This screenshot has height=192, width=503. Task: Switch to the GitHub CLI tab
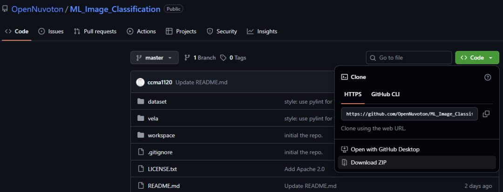point(385,94)
